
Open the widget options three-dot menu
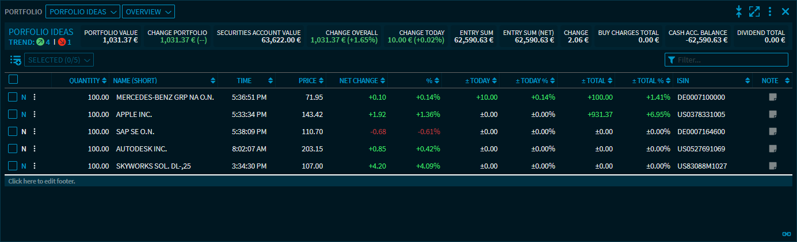tap(770, 11)
